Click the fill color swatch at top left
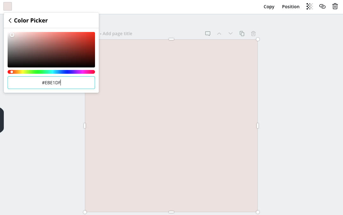 point(8,6)
